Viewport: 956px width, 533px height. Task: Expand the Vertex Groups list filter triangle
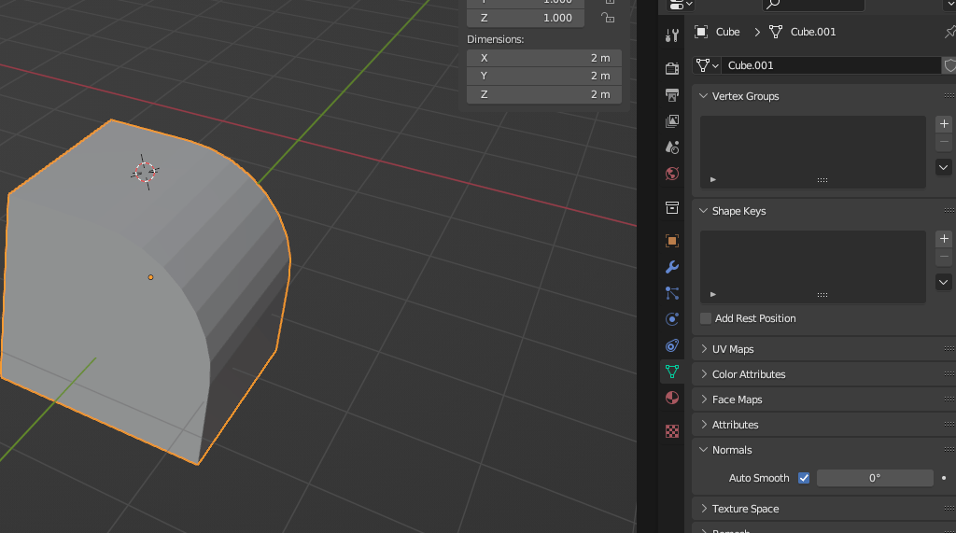[x=712, y=180]
